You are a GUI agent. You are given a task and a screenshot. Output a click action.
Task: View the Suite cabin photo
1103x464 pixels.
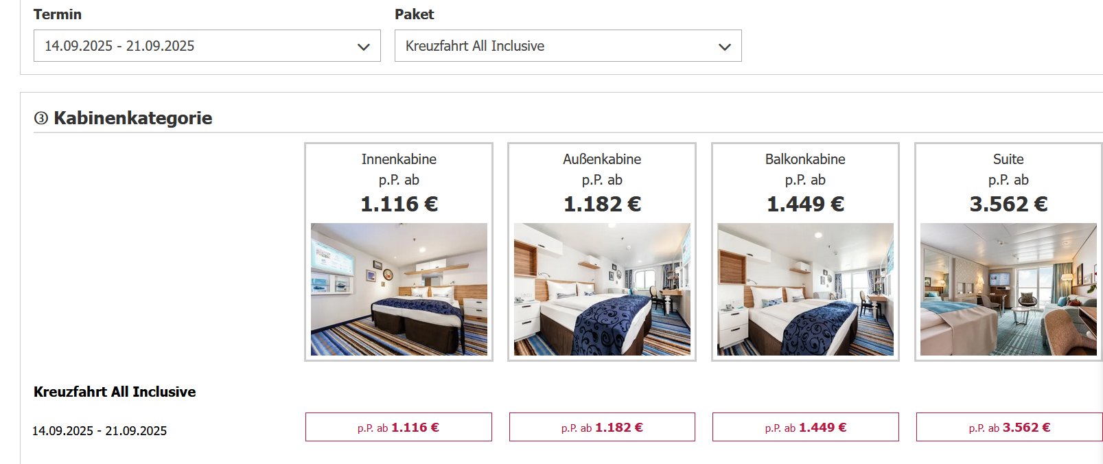coord(1008,289)
